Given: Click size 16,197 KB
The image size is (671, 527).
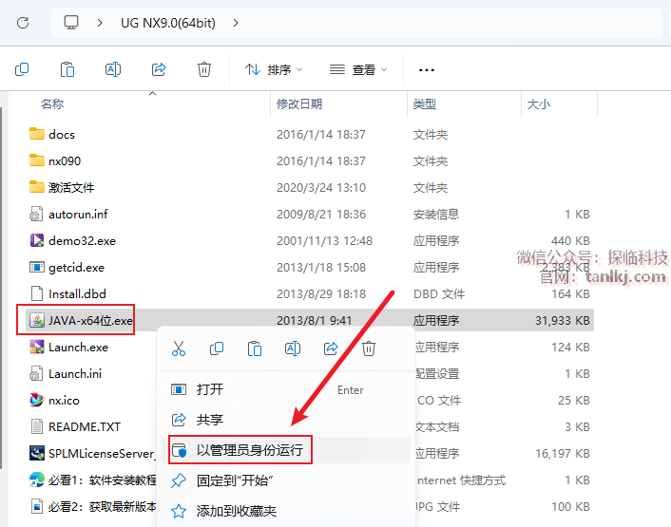Looking at the screenshot, I should click(x=563, y=453).
